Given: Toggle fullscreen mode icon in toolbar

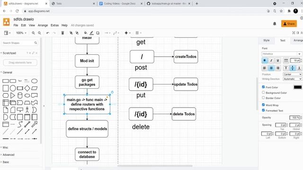Looking at the screenshot, I should click(x=294, y=33).
